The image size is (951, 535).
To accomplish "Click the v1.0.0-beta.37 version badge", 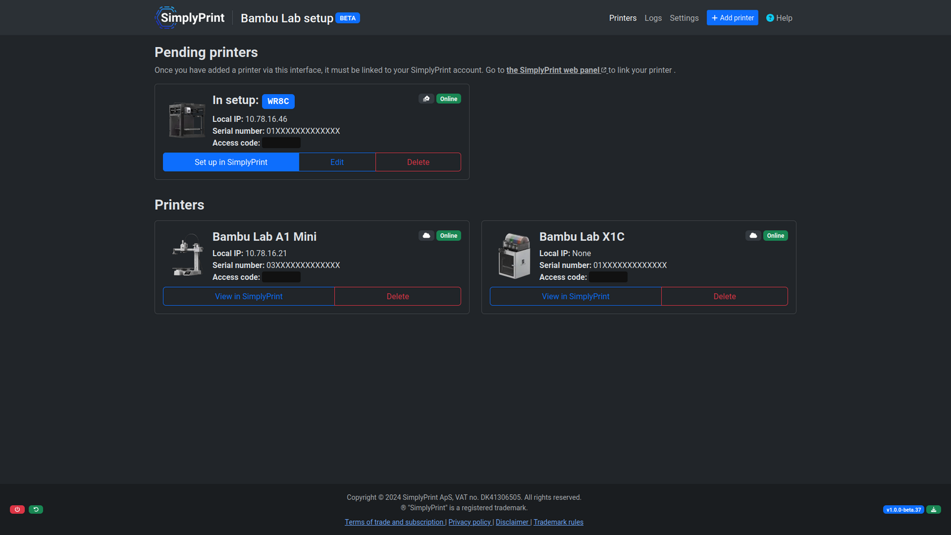I will pos(903,509).
